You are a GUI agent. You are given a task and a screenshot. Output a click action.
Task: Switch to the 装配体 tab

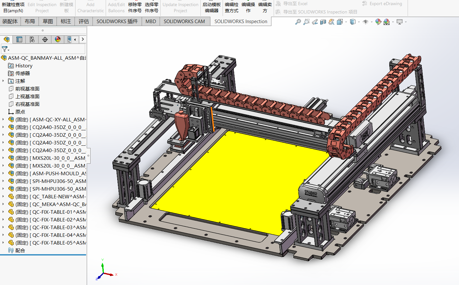click(10, 22)
